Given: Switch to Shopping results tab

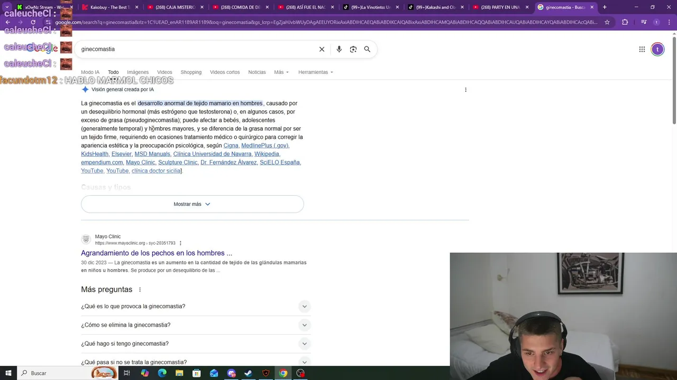Looking at the screenshot, I should click(191, 72).
